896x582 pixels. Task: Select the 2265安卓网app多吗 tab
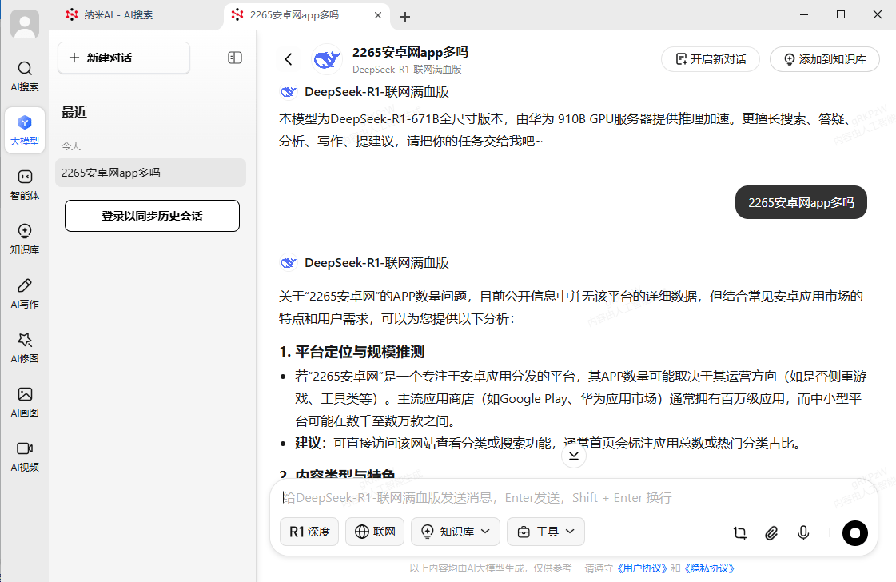[296, 14]
